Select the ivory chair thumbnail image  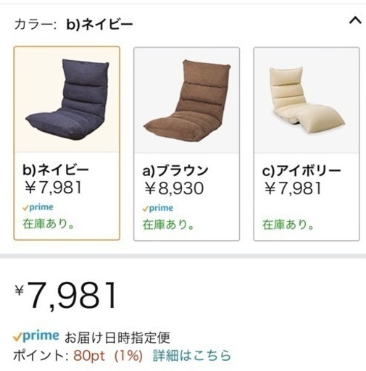pos(307,101)
